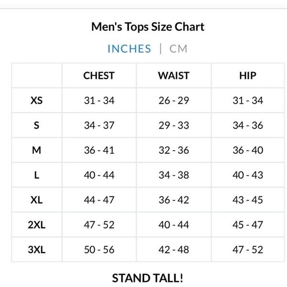Select the XL size row label
Viewport: 287px width, 287px height.
pos(37,200)
